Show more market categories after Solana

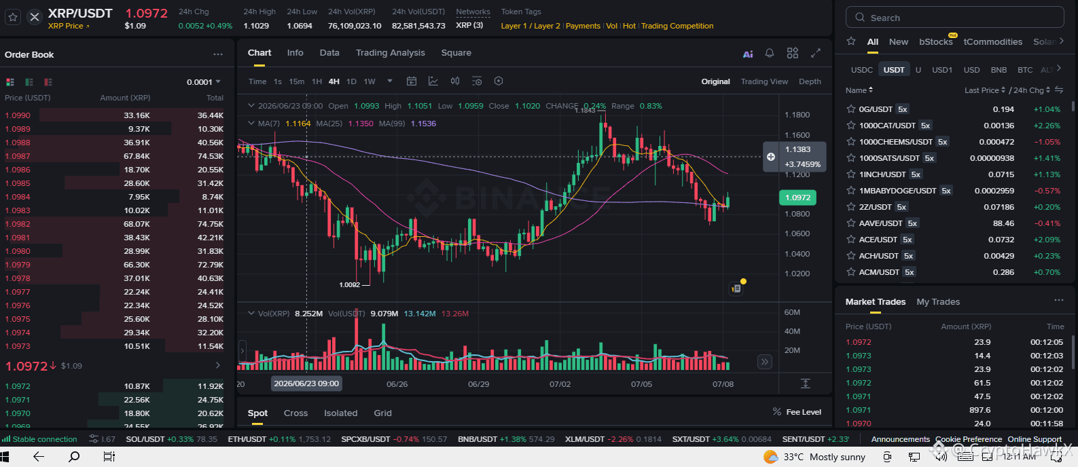1061,41
